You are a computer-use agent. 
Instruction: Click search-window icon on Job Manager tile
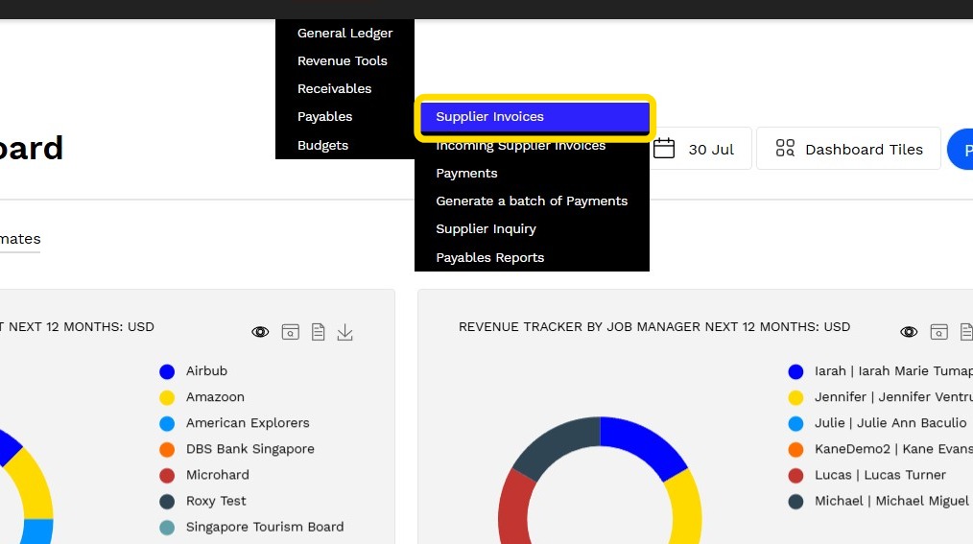click(x=938, y=332)
